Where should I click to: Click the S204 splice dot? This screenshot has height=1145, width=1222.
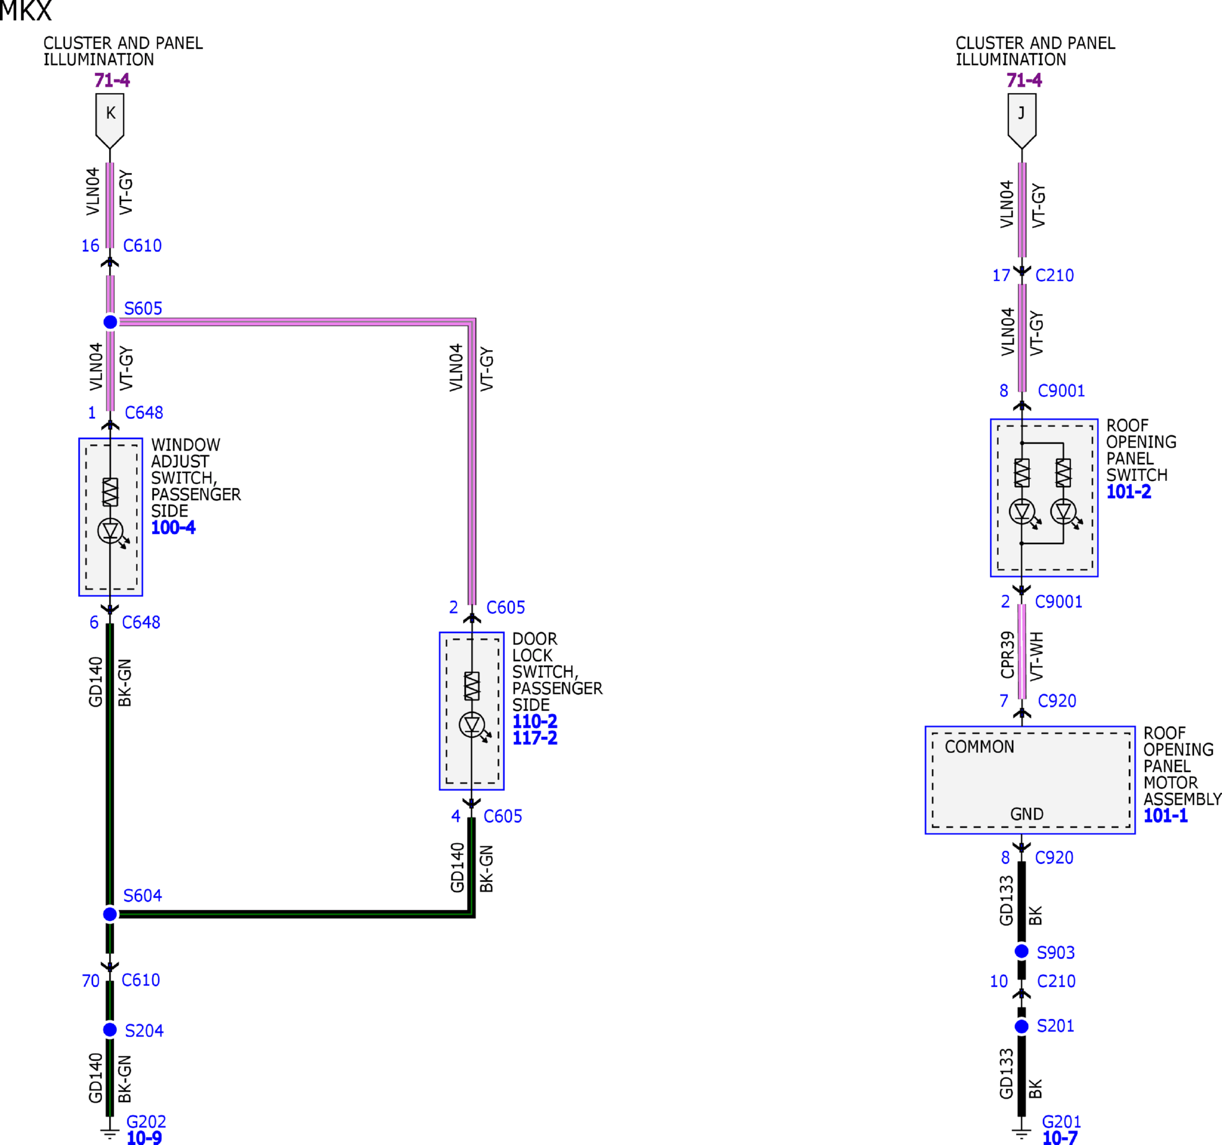tap(110, 1030)
